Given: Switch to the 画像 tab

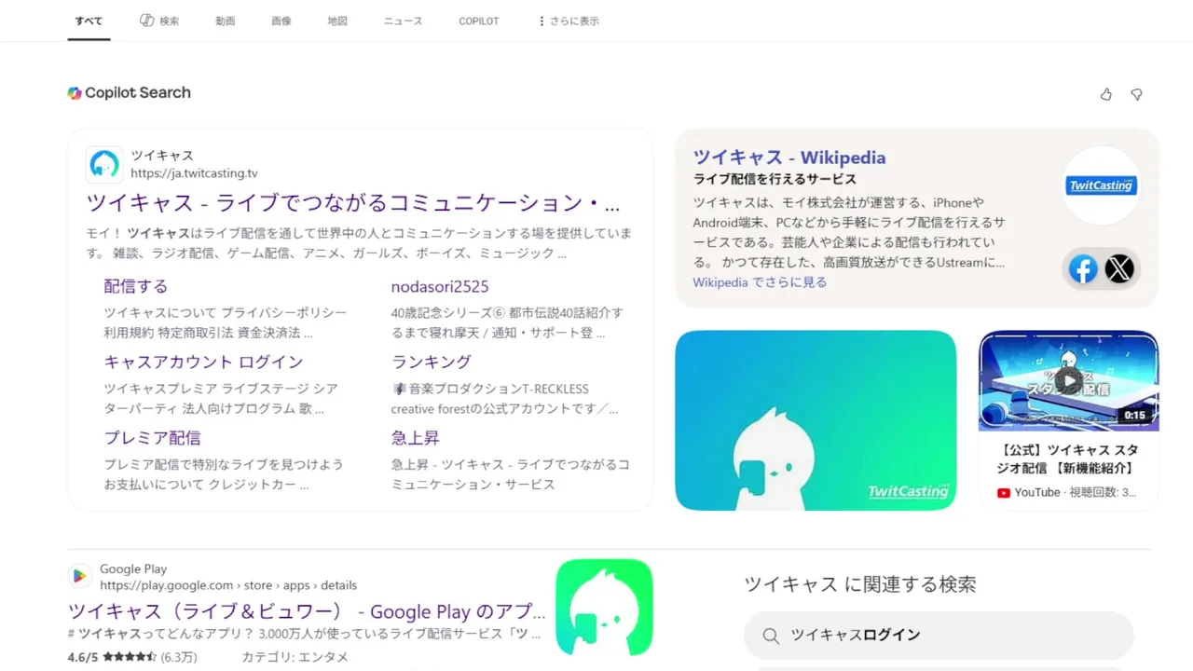Looking at the screenshot, I should click(281, 21).
